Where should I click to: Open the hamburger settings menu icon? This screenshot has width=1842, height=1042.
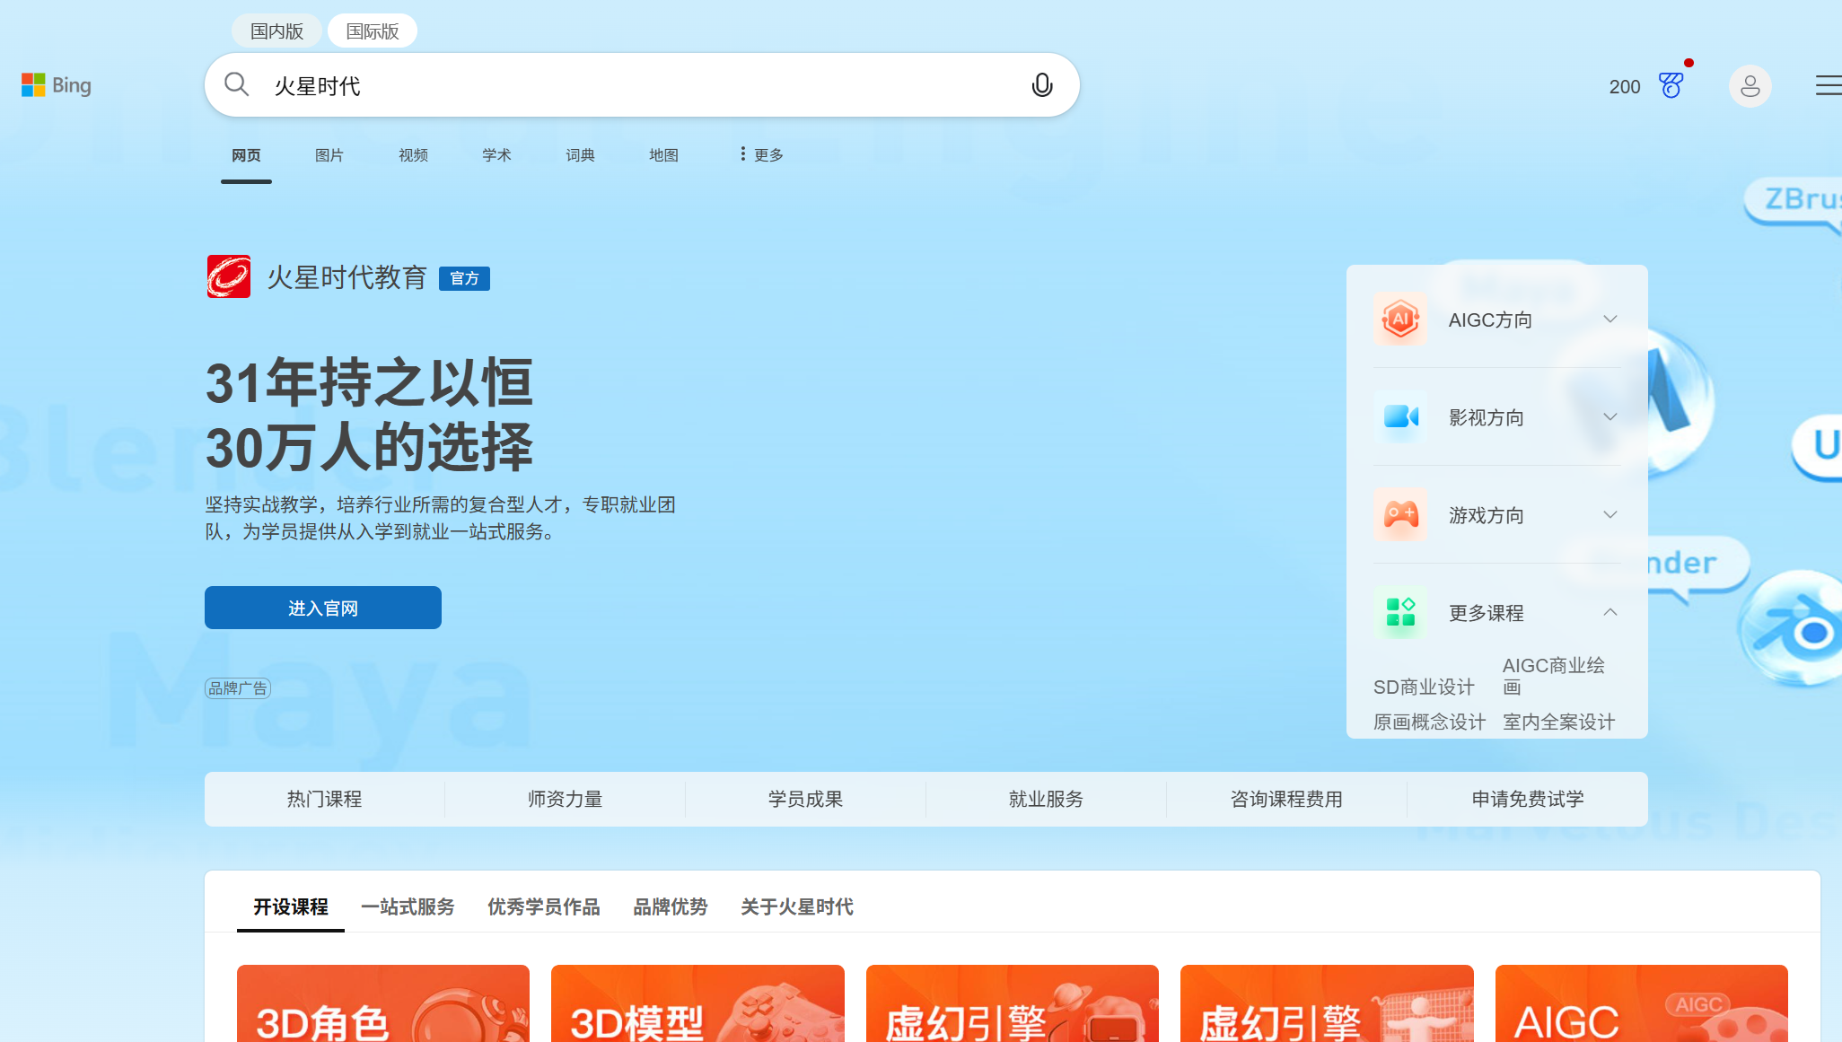1828,85
